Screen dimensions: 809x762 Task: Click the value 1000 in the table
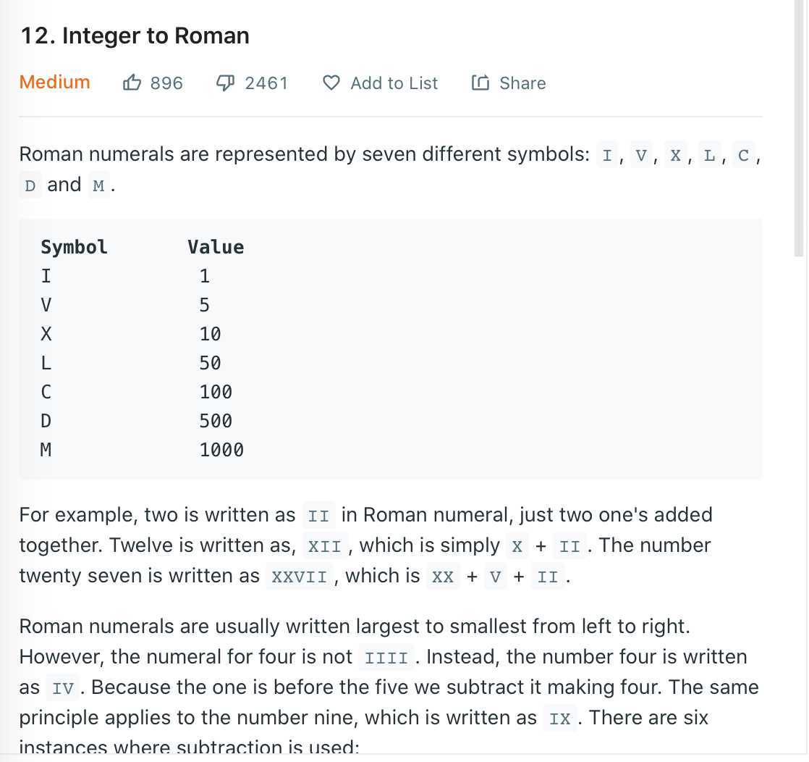221,450
